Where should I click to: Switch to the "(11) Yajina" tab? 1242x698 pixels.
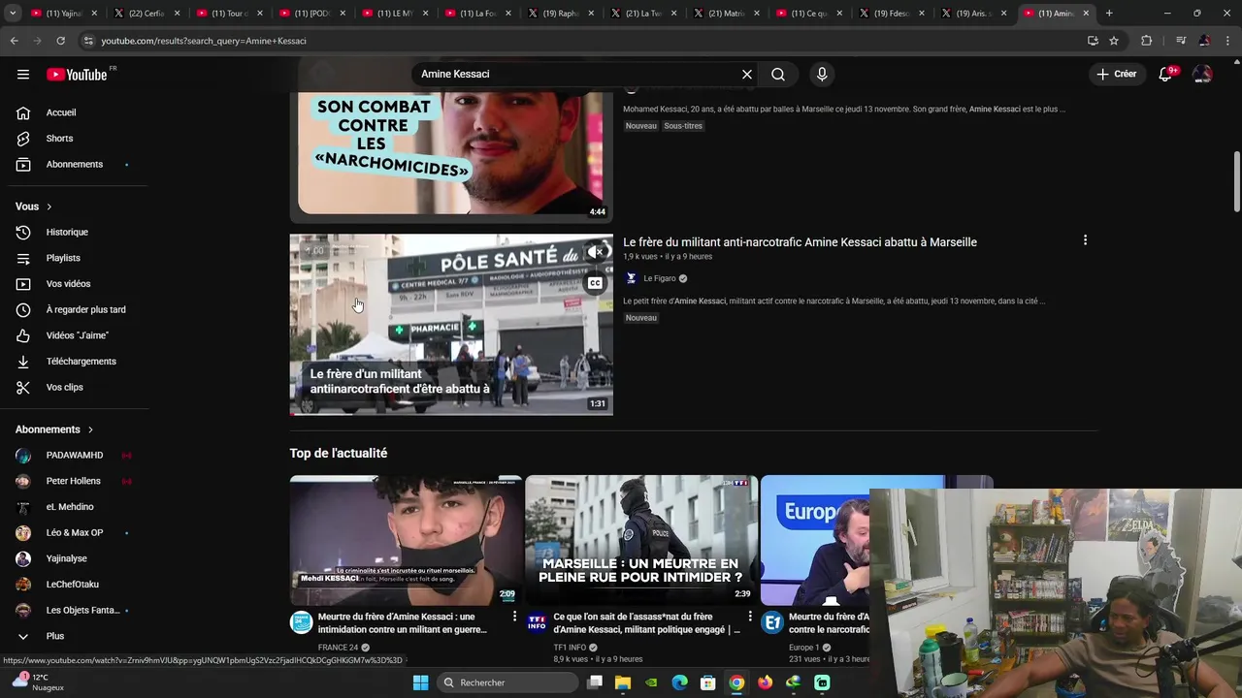point(64,14)
